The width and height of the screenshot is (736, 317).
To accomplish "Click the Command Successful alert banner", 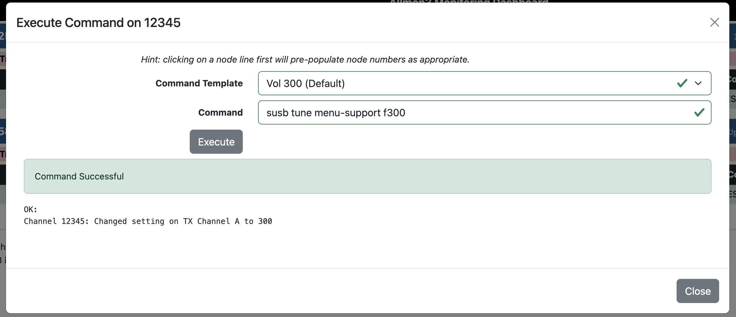I will (x=367, y=176).
